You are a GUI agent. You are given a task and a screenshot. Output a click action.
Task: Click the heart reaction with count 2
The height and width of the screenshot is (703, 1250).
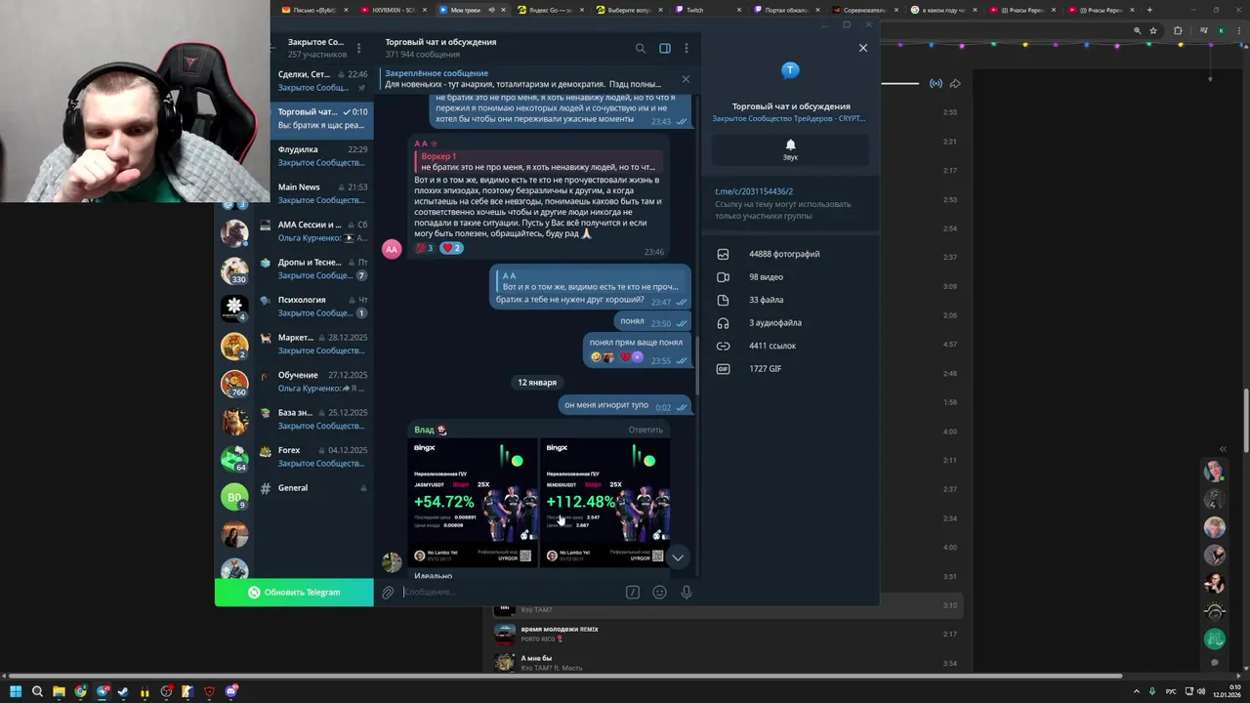(x=451, y=248)
